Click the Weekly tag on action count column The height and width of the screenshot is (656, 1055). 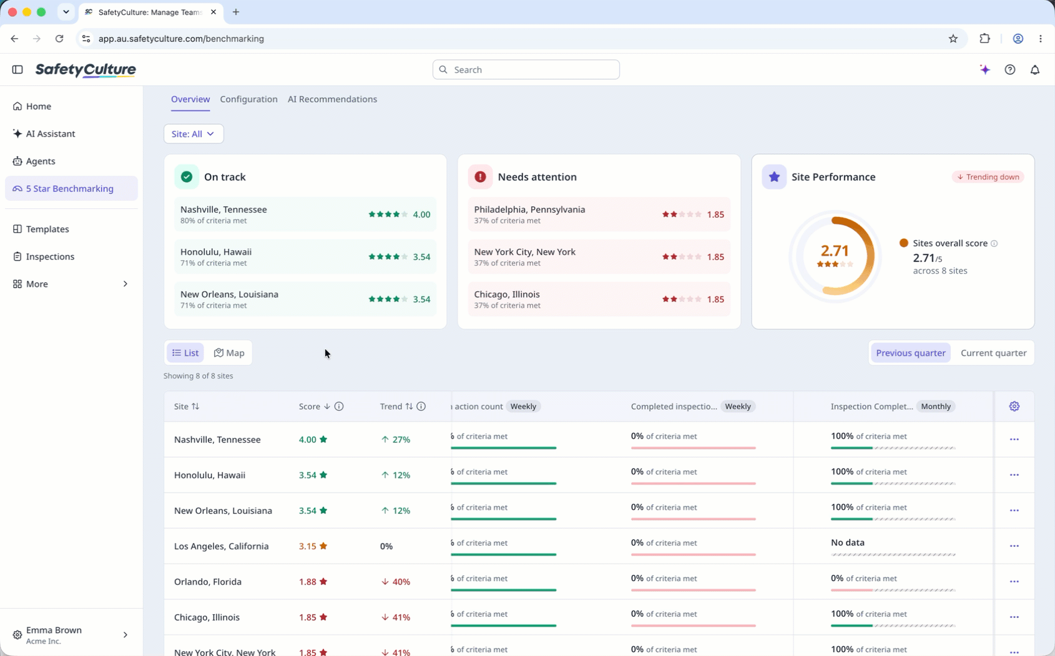click(523, 407)
